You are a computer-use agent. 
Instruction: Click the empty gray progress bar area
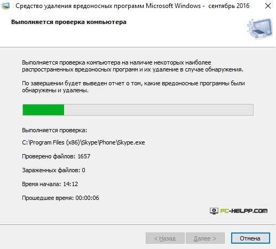[159, 110]
